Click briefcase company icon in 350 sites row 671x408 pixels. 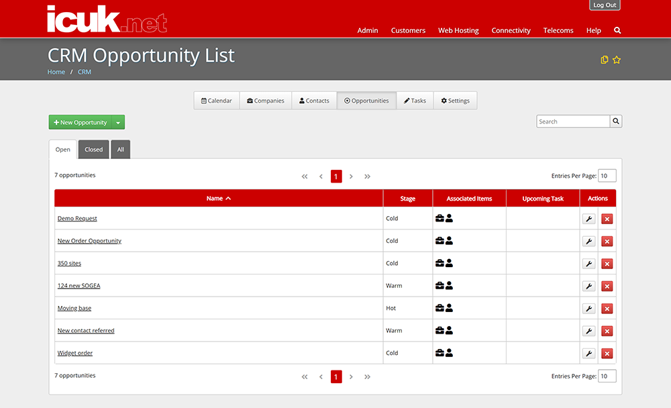pos(440,263)
